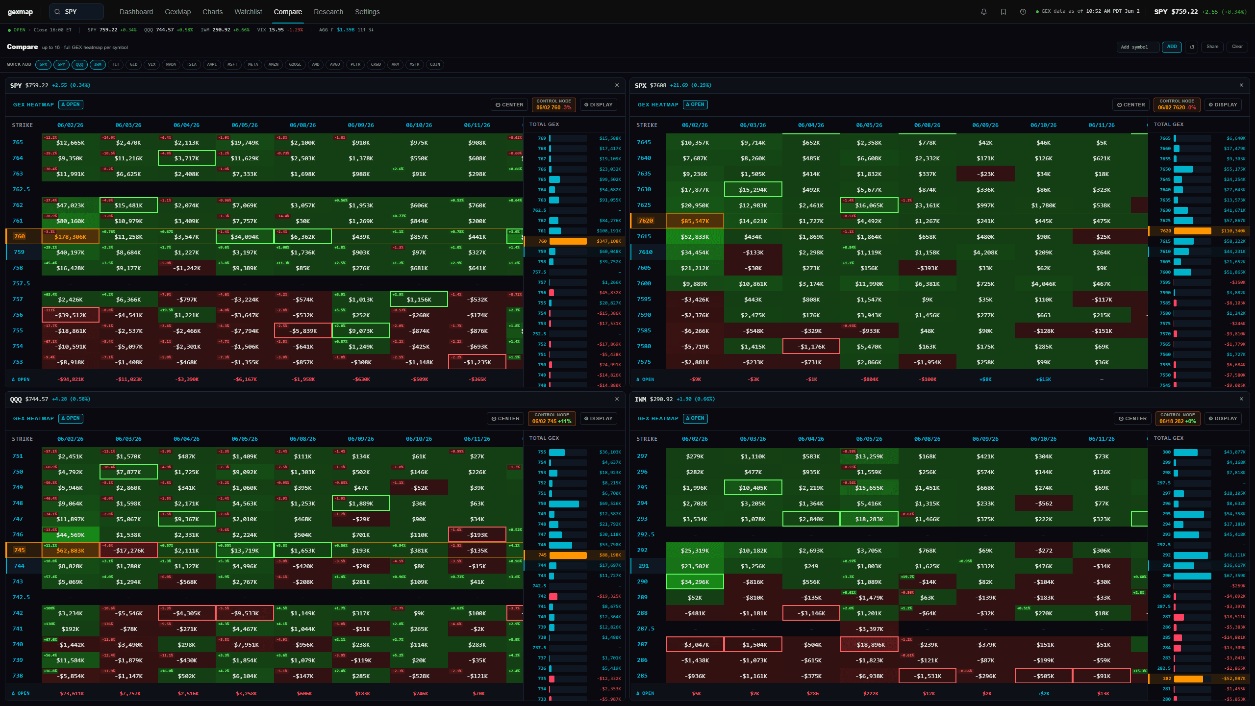1255x706 pixels.
Task: Go to Watchlist tab
Action: pyautogui.click(x=248, y=12)
